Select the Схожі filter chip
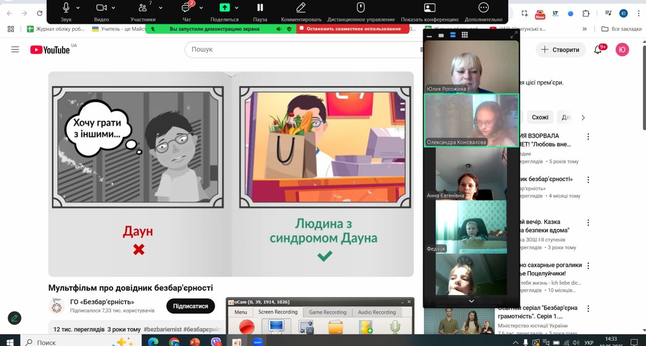This screenshot has width=646, height=346. [540, 117]
